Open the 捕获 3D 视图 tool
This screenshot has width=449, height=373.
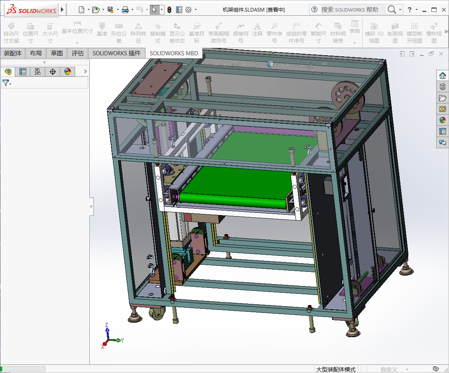coord(374,33)
